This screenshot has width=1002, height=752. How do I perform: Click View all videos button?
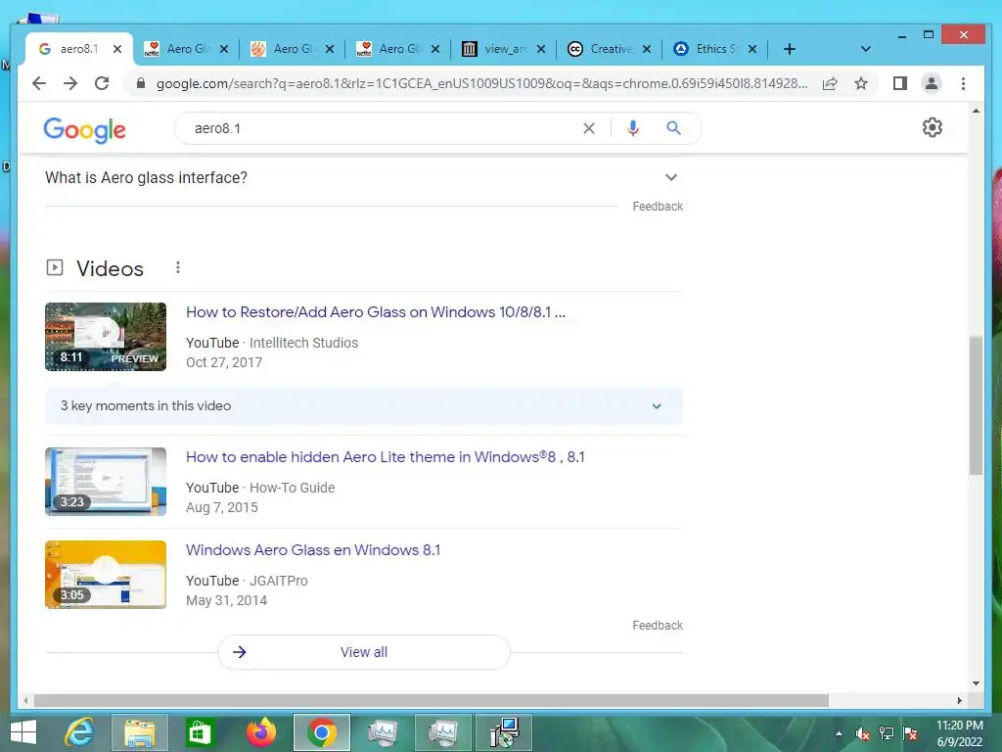(x=364, y=652)
